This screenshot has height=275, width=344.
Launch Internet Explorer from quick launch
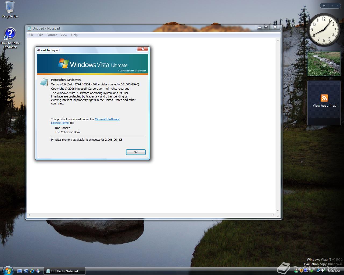click(32, 271)
